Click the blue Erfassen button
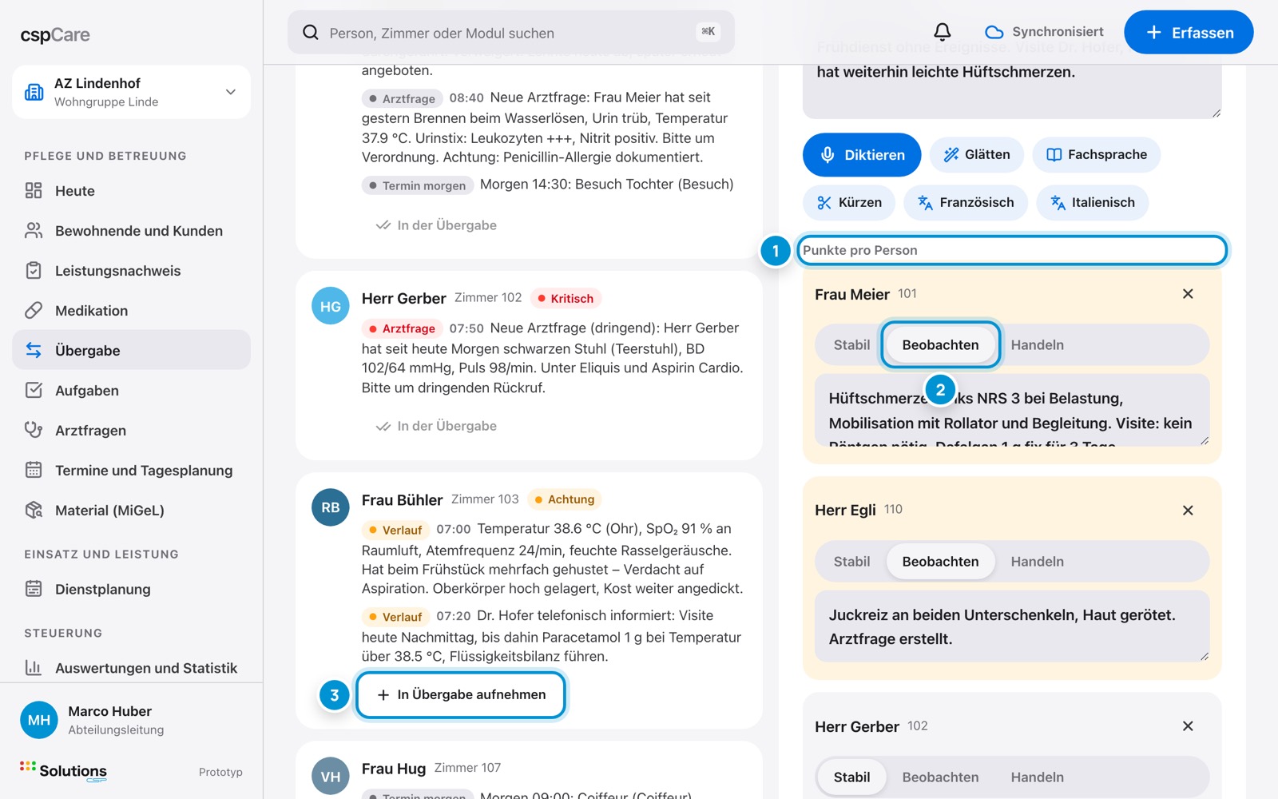Viewport: 1278px width, 799px height. [1189, 33]
